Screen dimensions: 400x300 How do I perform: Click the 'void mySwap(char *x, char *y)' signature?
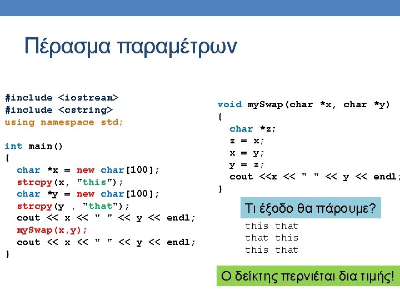pyautogui.click(x=303, y=104)
